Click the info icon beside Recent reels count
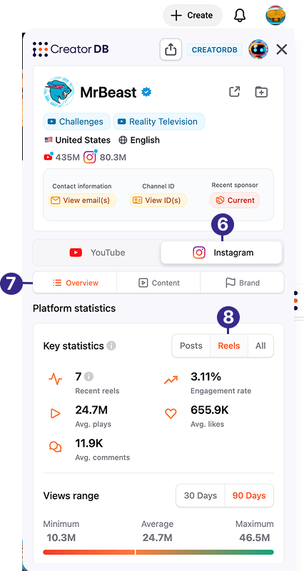This screenshot has height=571, width=304. tap(88, 376)
